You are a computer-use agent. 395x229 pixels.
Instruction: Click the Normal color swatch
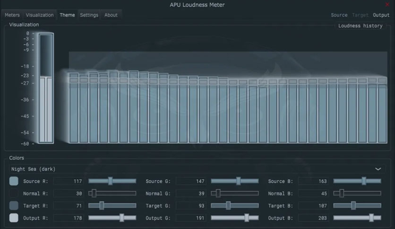click(x=14, y=194)
